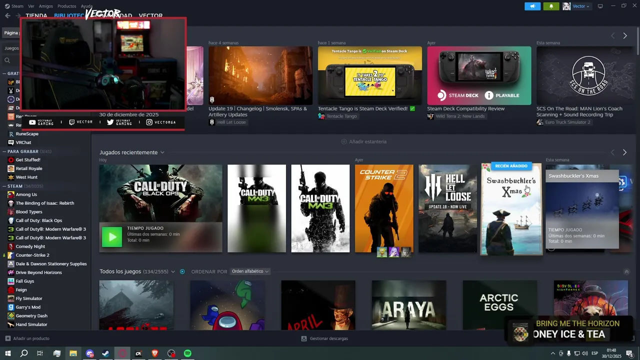Click the play-next icon beside Todos los juegos
The image size is (640, 360).
(x=182, y=271)
